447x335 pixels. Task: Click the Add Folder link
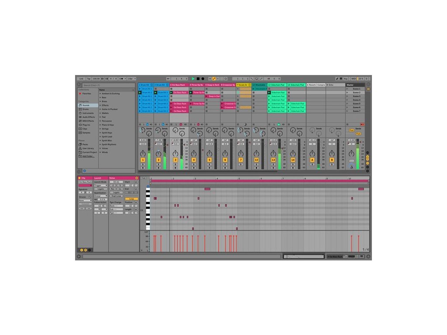(x=88, y=156)
